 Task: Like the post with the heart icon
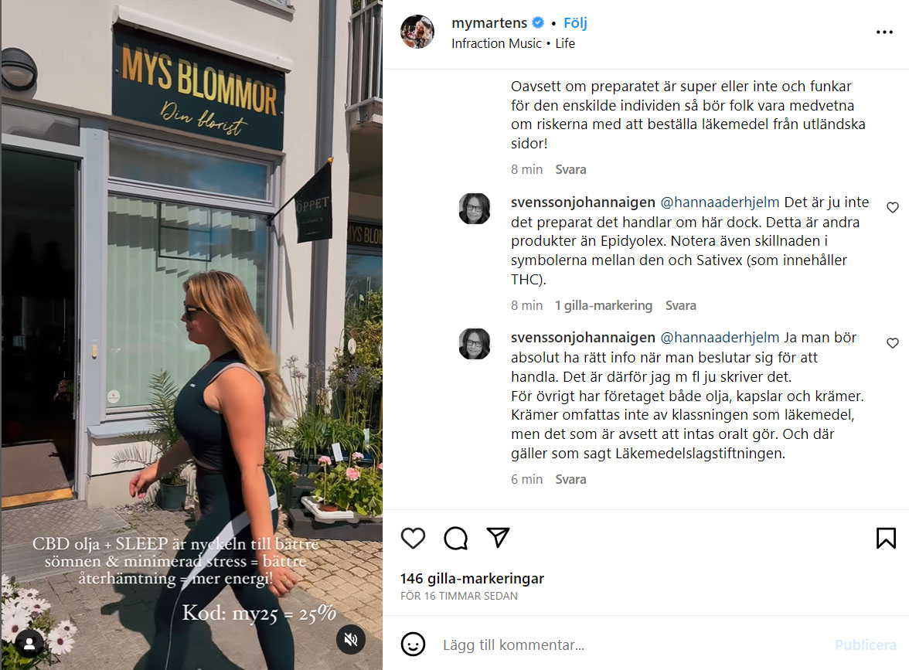coord(413,538)
